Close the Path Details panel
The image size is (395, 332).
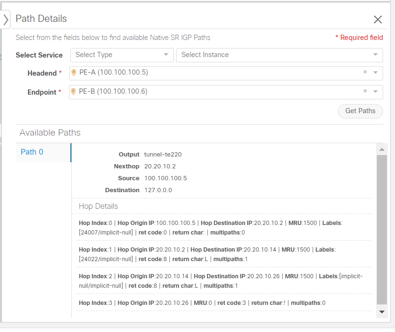(378, 20)
